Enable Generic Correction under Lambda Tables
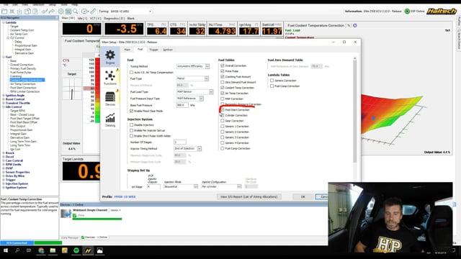This screenshot has width=461, height=259. tap(272, 81)
